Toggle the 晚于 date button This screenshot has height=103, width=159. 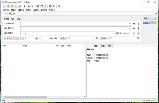click(x=63, y=38)
